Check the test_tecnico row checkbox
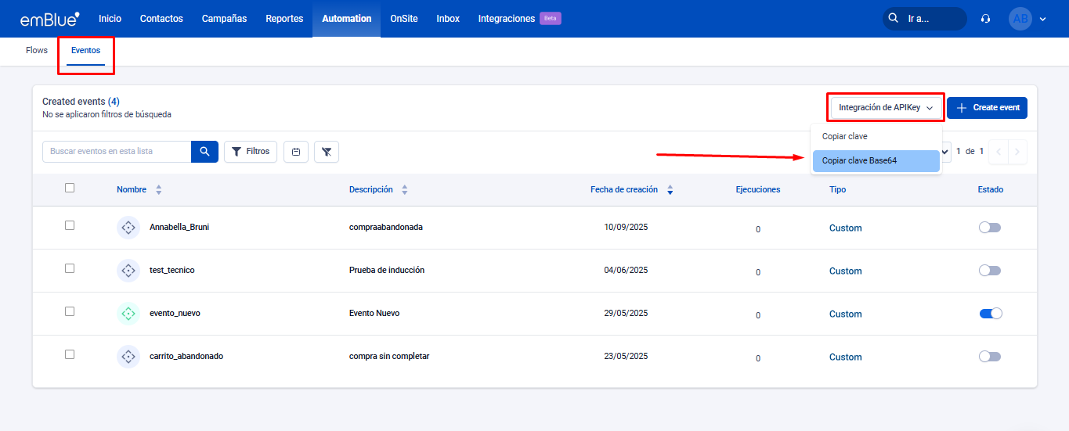 (70, 268)
